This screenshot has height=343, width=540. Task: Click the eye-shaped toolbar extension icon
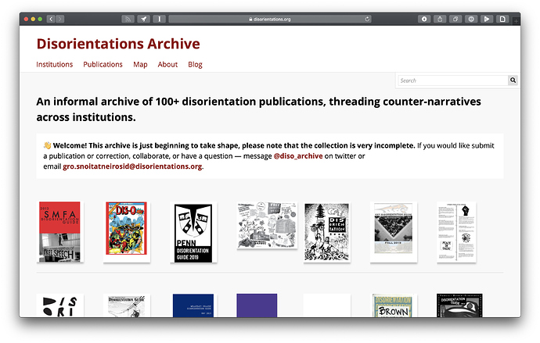[471, 19]
